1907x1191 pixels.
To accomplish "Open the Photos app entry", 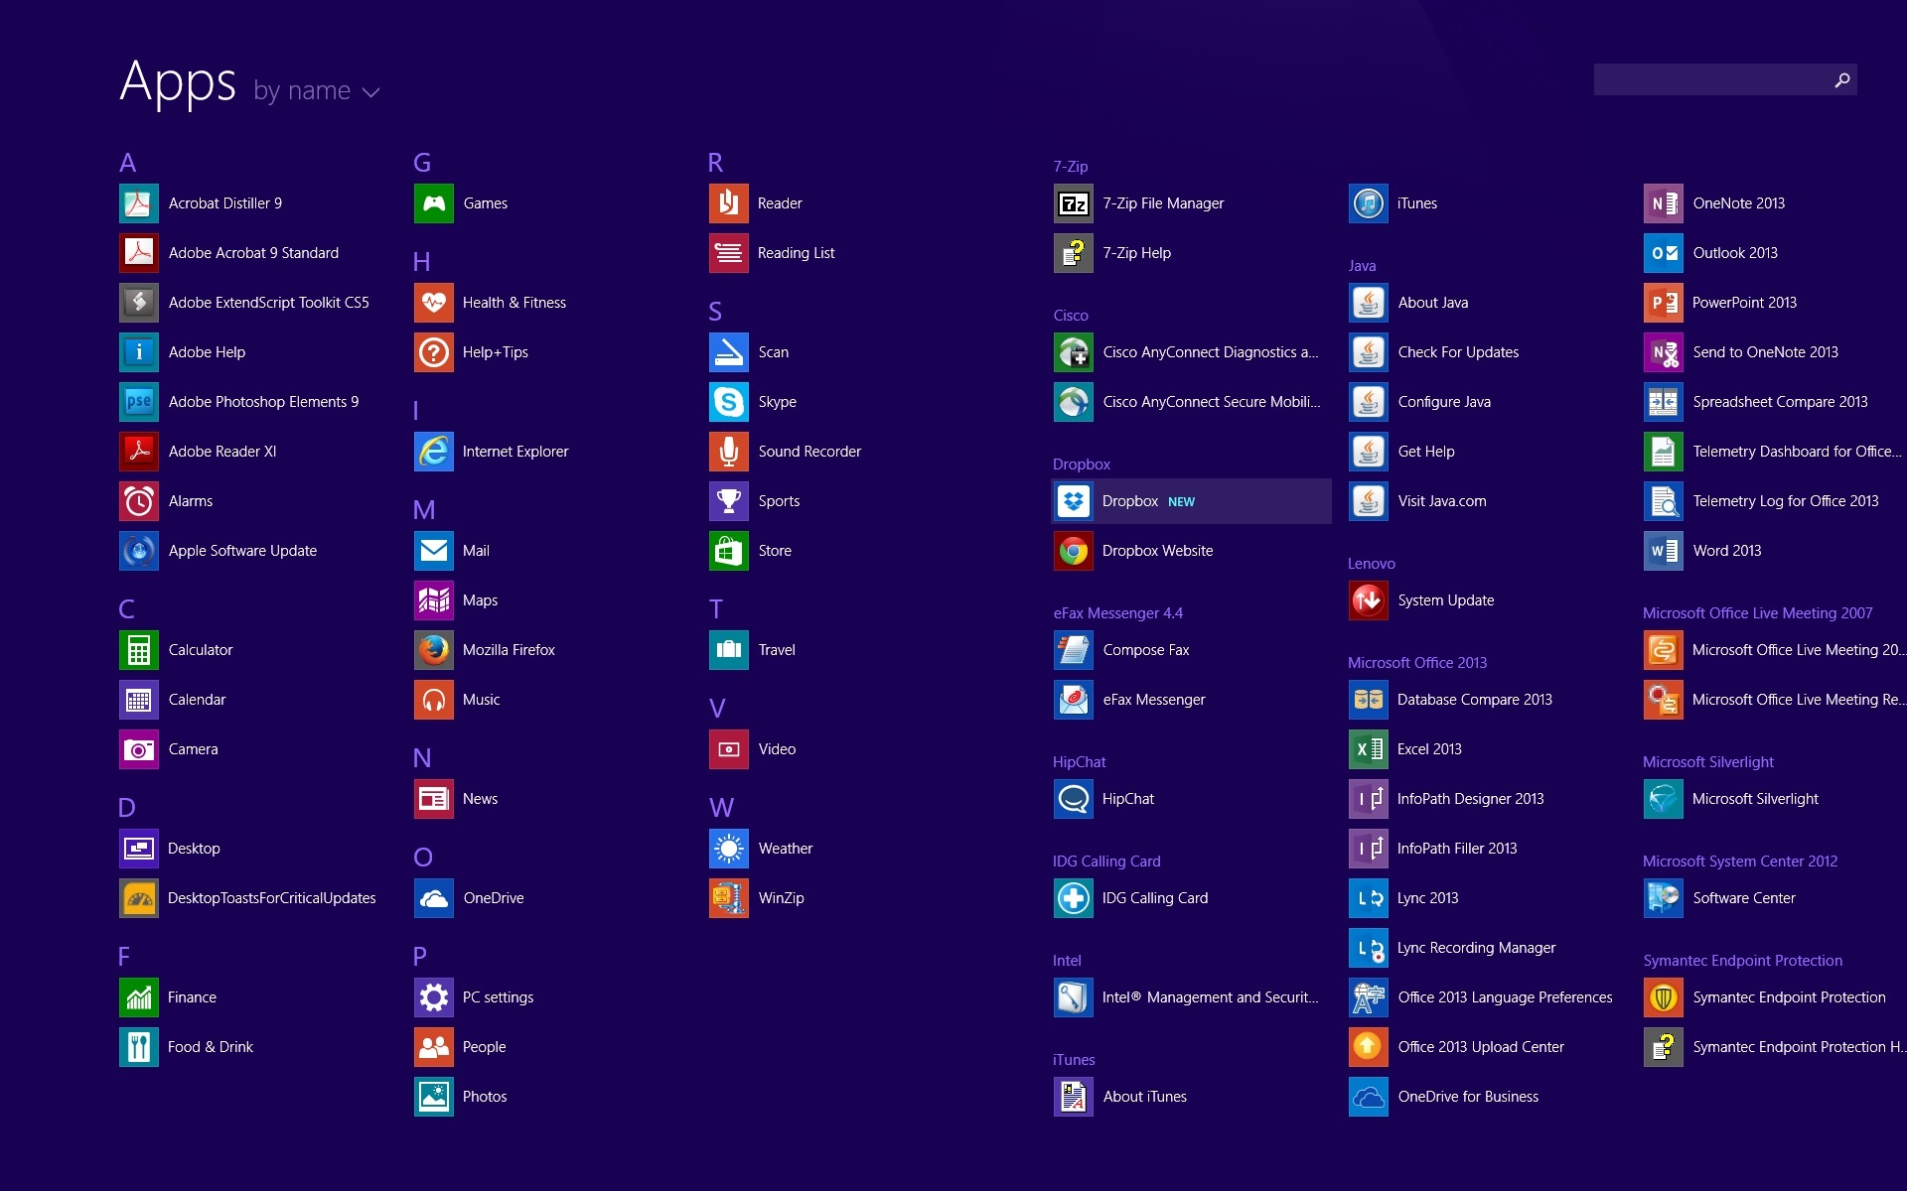I will point(461,1097).
